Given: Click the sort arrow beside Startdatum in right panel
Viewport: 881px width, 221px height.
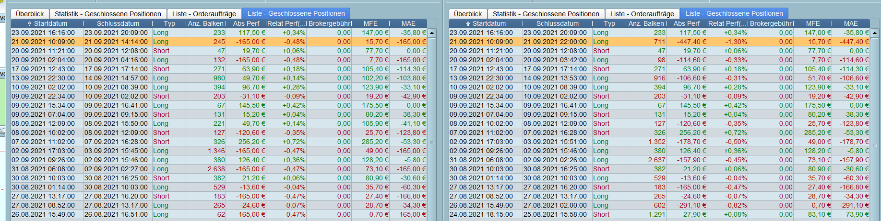Looking at the screenshot, I should (x=468, y=23).
